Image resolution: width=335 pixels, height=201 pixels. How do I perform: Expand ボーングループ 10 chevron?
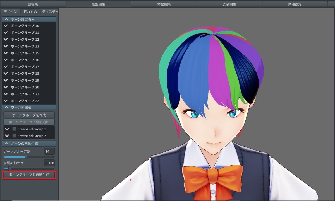6,26
